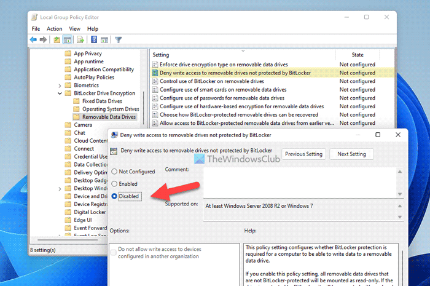The image size is (430, 286).
Task: Click the Edge UI folder icon
Action: 68,220
